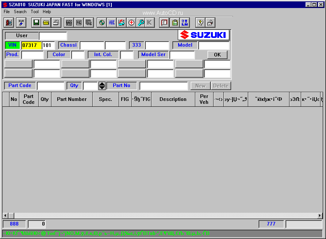Image resolution: width=326 pixels, height=239 pixels.
Task: Click the clipboard toolbar icon
Action: [175, 23]
